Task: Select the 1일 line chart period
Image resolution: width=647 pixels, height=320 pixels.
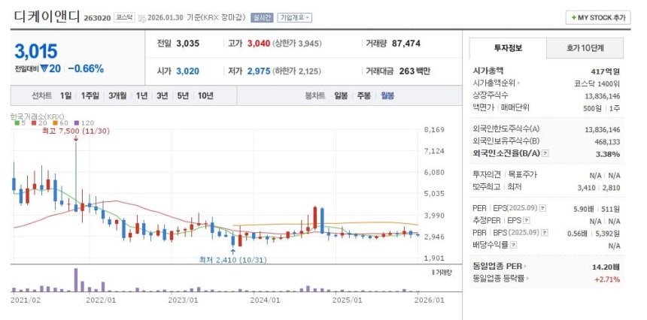Action: point(65,96)
